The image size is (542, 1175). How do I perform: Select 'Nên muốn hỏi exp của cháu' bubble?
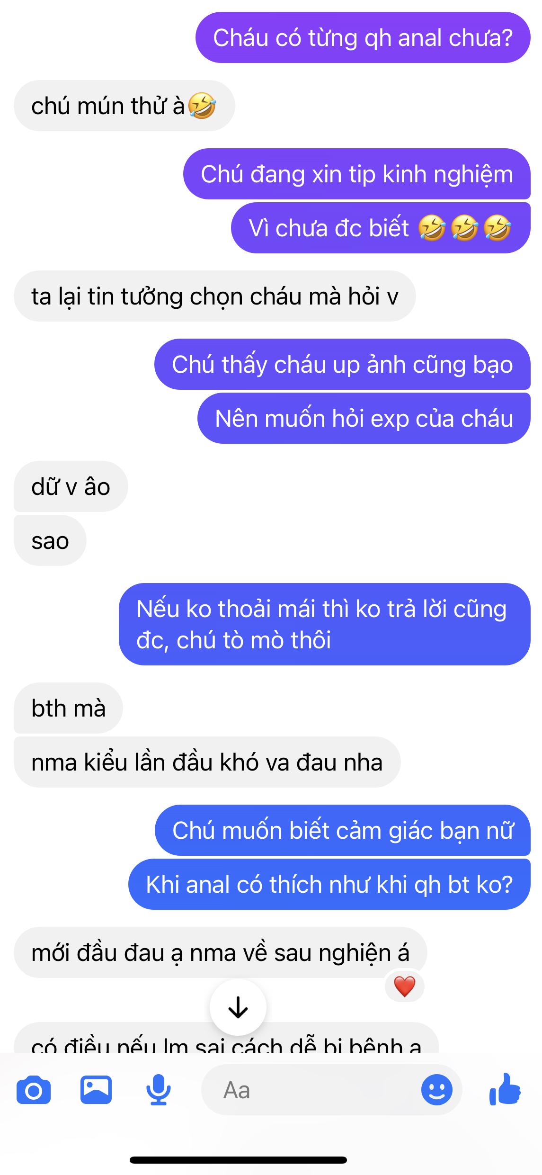click(364, 418)
